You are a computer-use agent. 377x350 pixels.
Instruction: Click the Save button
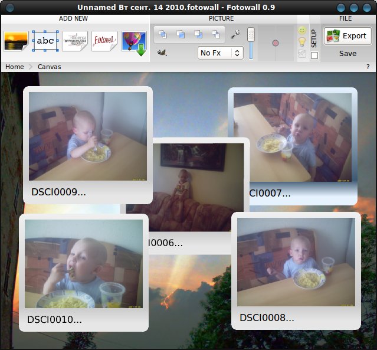[x=348, y=53]
